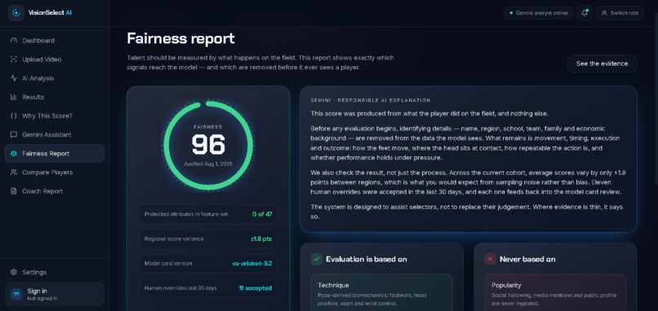Viewport: 658px width, 311px height.
Task: Click the Why This Score braces icon
Action: point(14,116)
